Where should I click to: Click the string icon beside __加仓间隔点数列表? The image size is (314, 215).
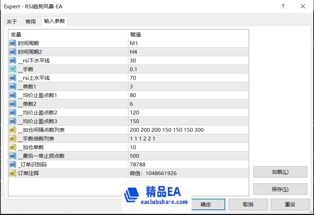12,130
